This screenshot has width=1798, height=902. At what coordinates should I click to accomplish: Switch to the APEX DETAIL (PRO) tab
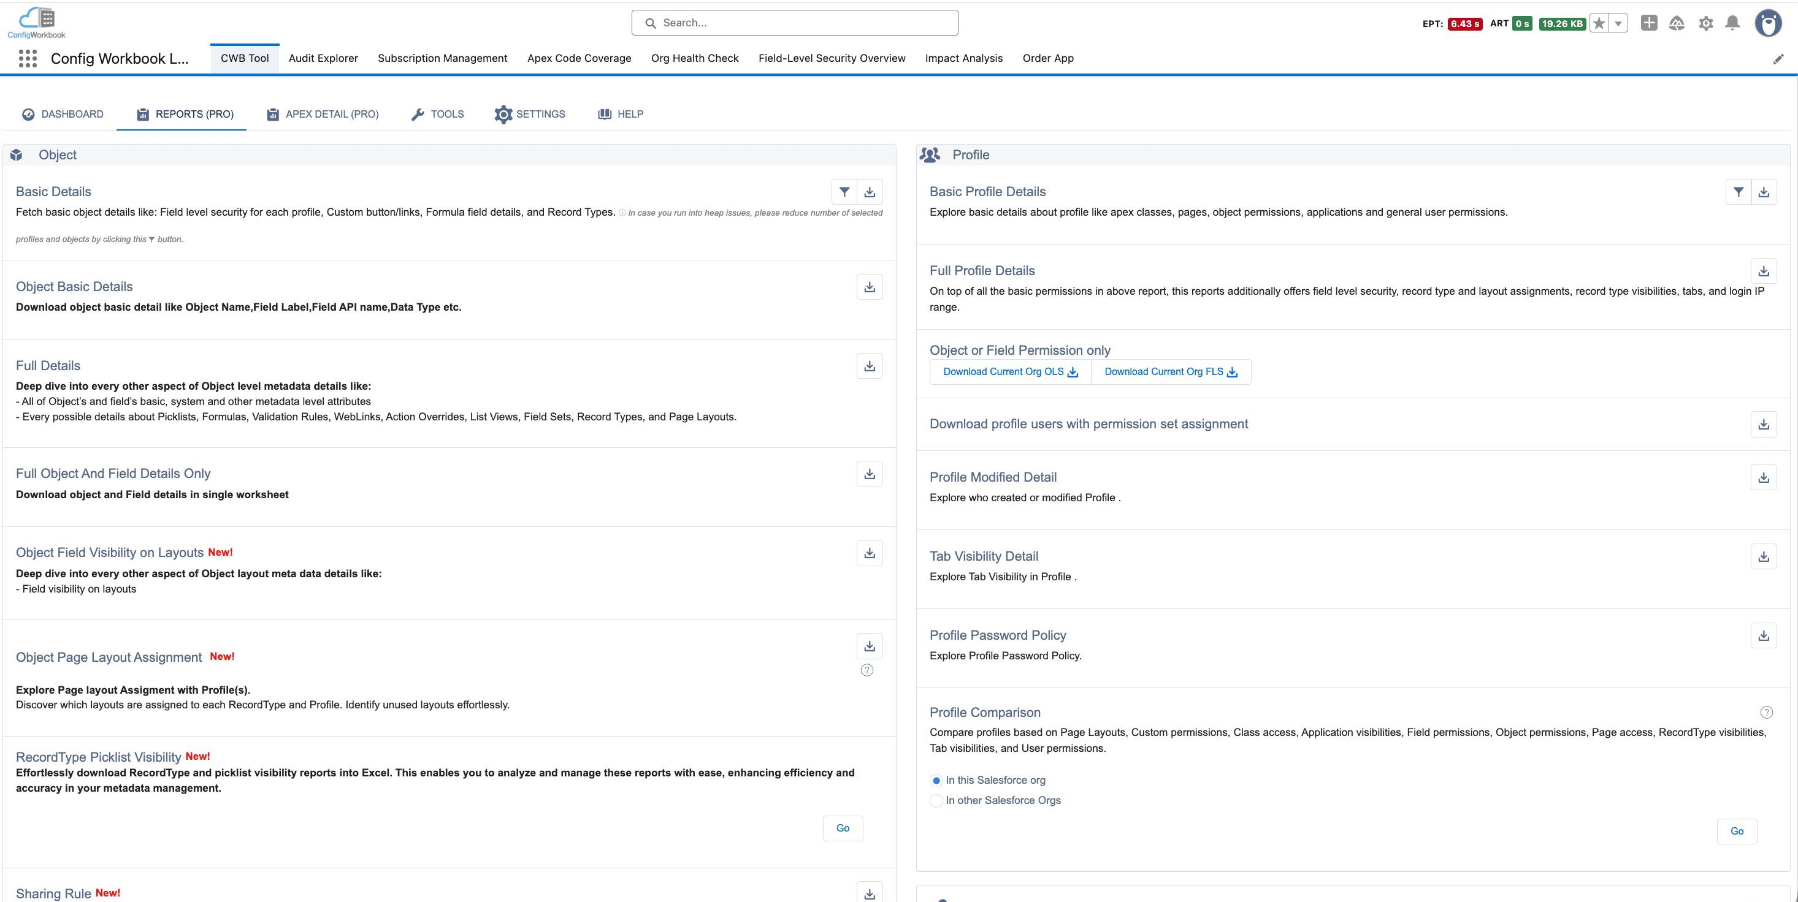[x=323, y=115]
